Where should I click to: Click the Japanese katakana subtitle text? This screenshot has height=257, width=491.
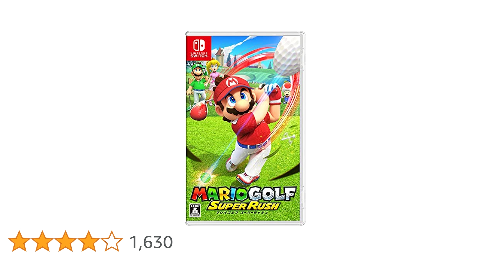pos(242,212)
